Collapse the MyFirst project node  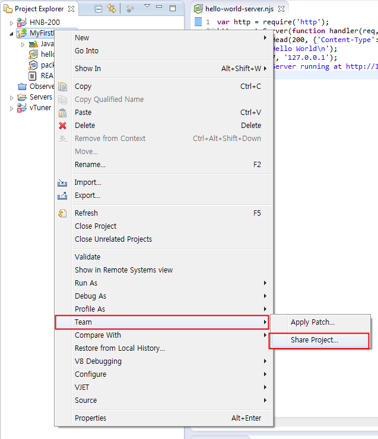click(11, 34)
